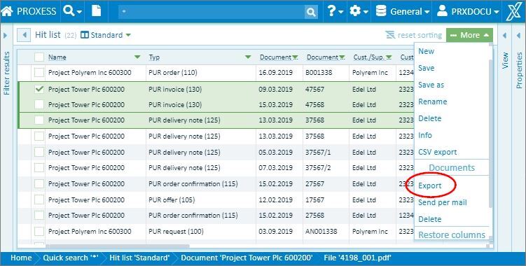Click the date cell 03.09.2019
This screenshot has height=266, width=526.
click(x=279, y=232)
